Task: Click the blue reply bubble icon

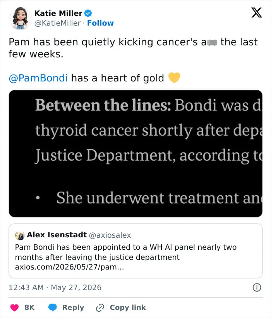Action: [x=52, y=308]
